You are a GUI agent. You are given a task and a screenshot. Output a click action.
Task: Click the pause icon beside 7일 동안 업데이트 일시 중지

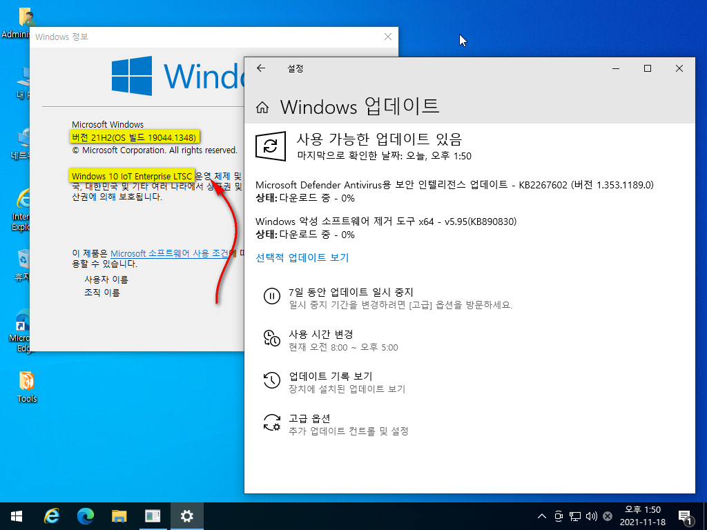(271, 296)
